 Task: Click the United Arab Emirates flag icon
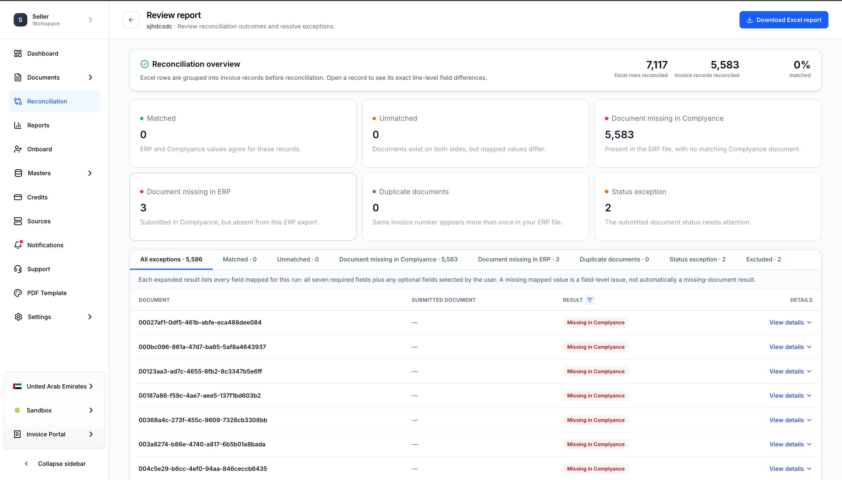click(x=17, y=386)
